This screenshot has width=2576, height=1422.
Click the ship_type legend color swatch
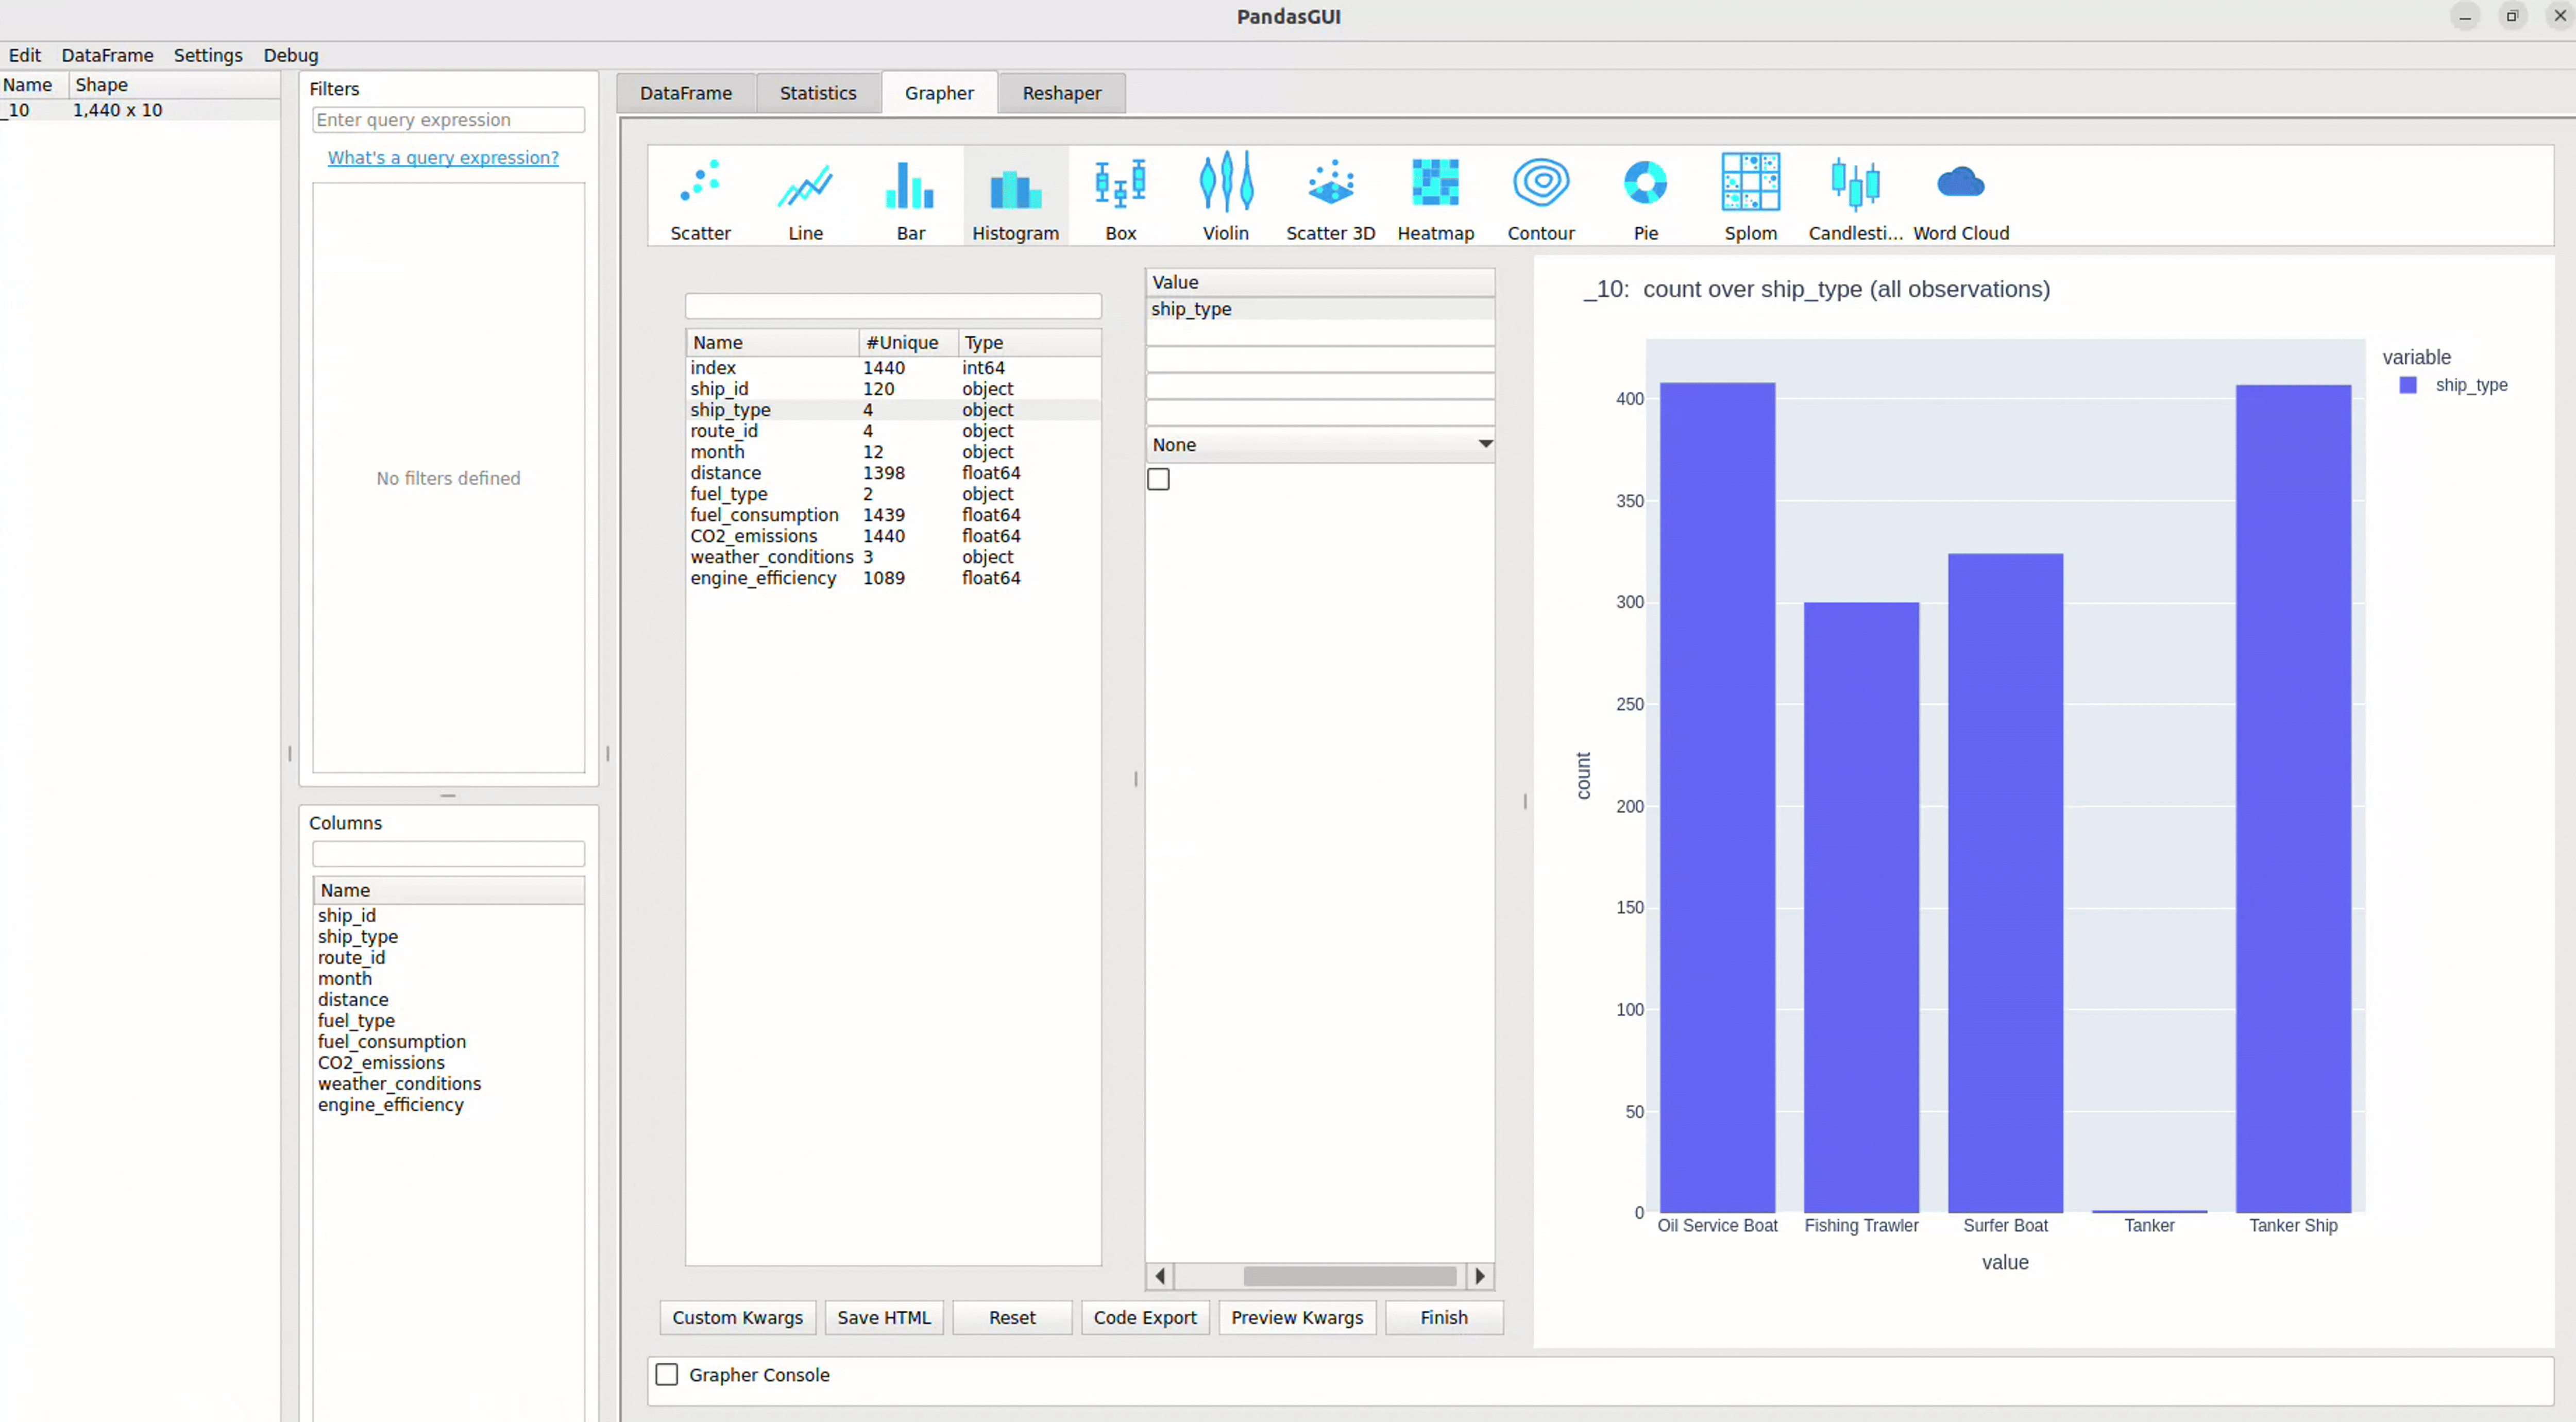tap(2408, 385)
